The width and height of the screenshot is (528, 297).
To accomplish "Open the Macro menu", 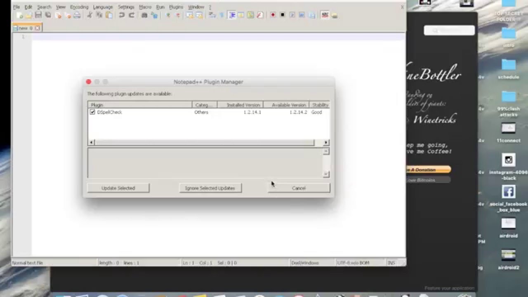I will [x=145, y=7].
